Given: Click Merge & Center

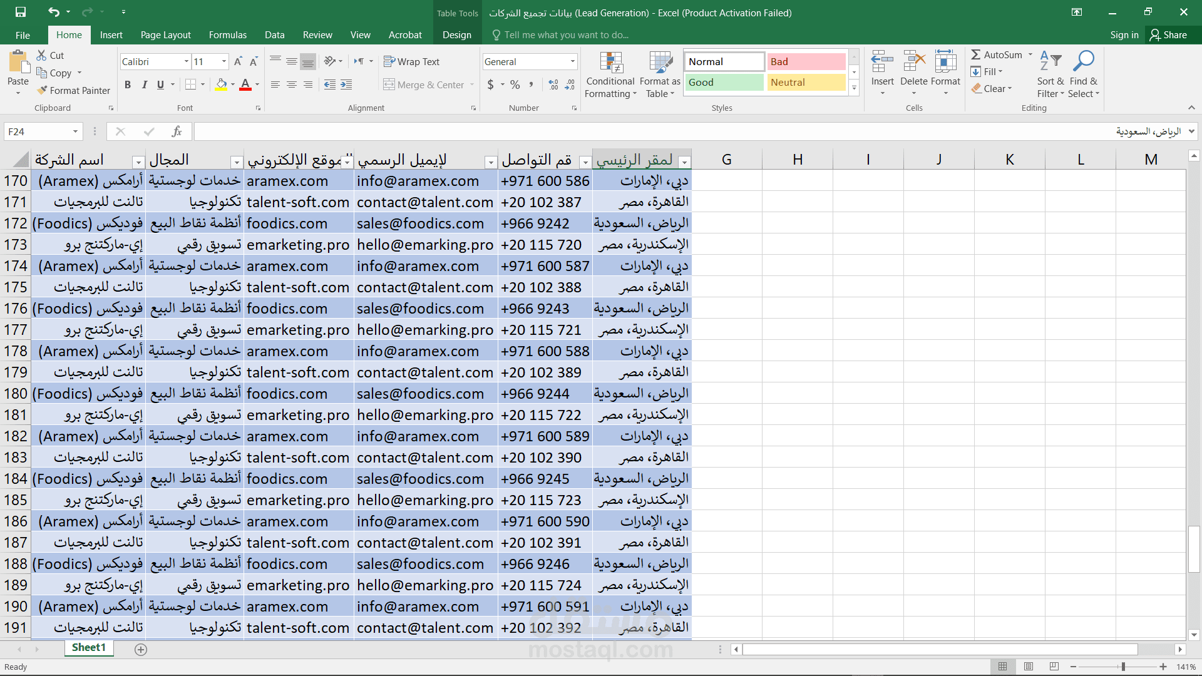Looking at the screenshot, I should [424, 84].
